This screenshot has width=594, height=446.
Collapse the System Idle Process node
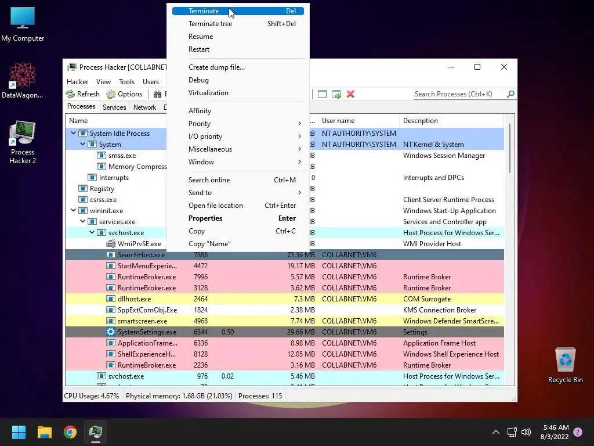coord(73,133)
